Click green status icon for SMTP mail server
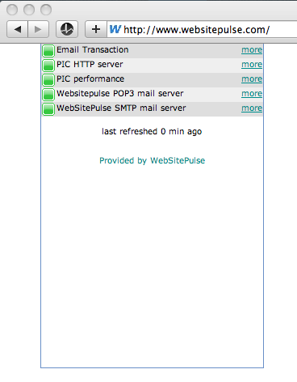The width and height of the screenshot is (297, 382). tap(48, 108)
